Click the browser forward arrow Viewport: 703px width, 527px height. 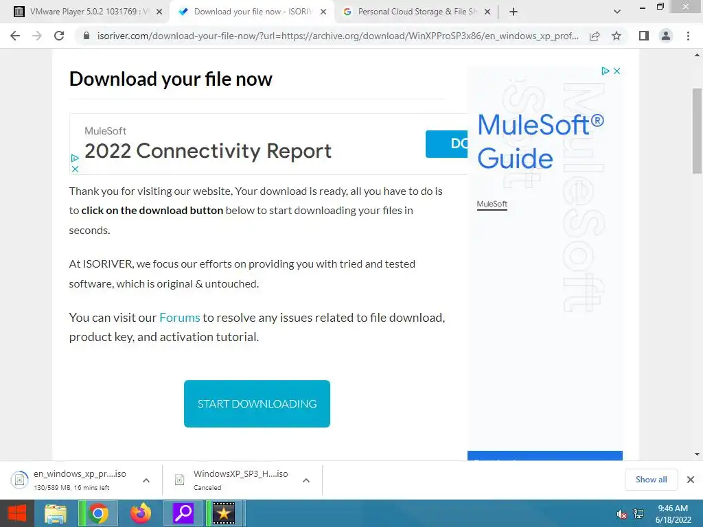click(37, 36)
